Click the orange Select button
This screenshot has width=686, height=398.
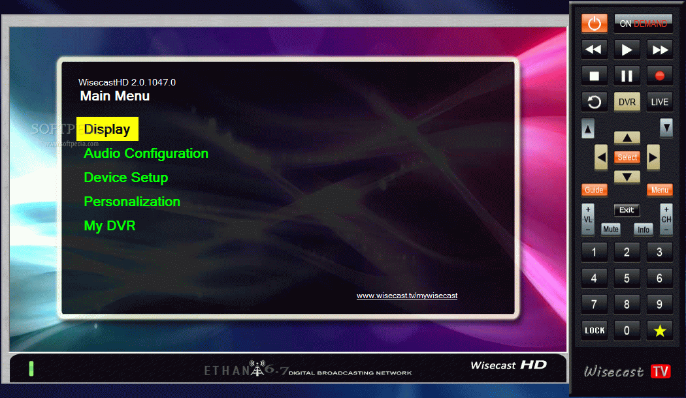point(627,157)
